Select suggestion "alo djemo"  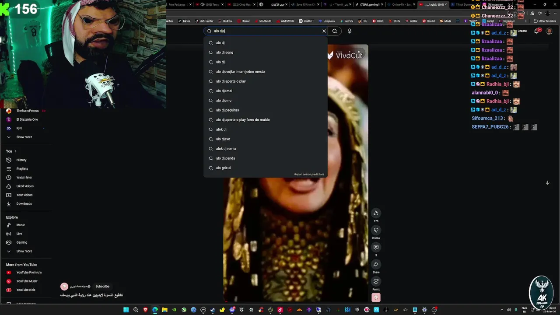coord(266,101)
